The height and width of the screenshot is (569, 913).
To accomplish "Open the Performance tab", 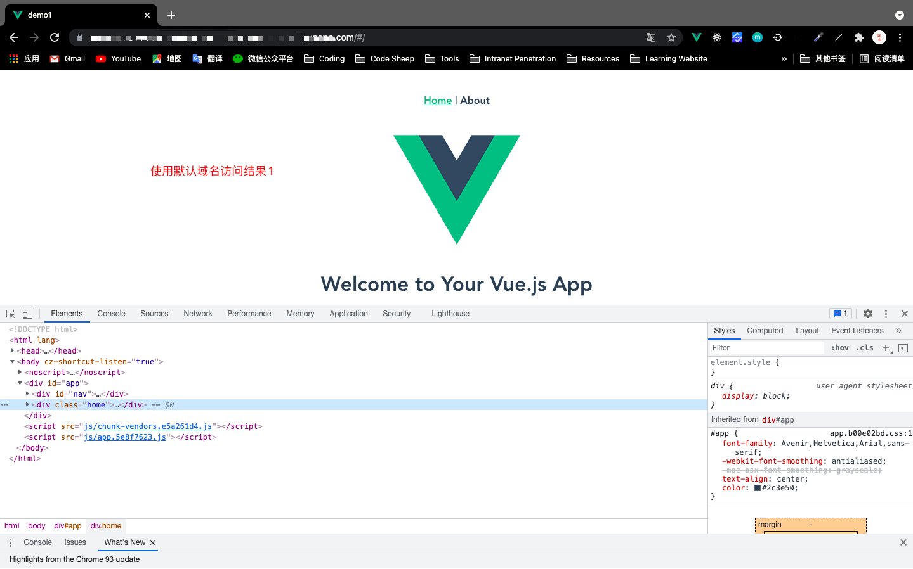I will click(249, 314).
